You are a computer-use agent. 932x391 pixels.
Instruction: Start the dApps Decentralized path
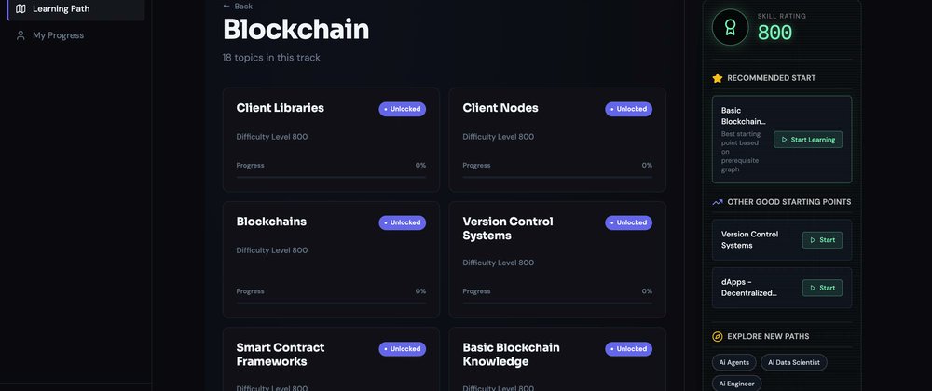coord(822,288)
